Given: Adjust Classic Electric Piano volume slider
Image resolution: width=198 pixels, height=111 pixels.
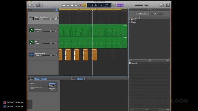Looking at the screenshot, I should [x=48, y=19].
